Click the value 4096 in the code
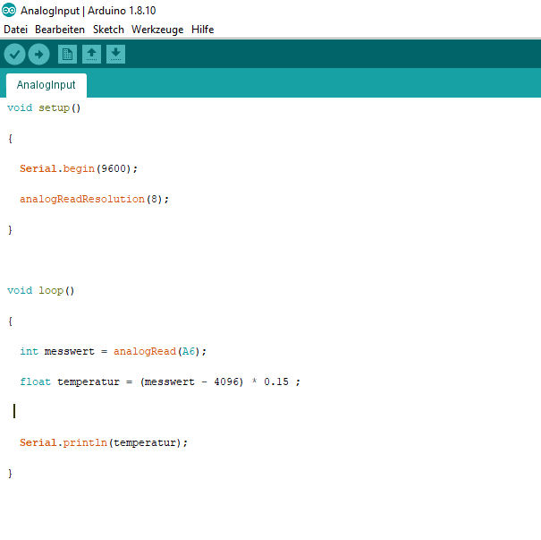 click(226, 381)
